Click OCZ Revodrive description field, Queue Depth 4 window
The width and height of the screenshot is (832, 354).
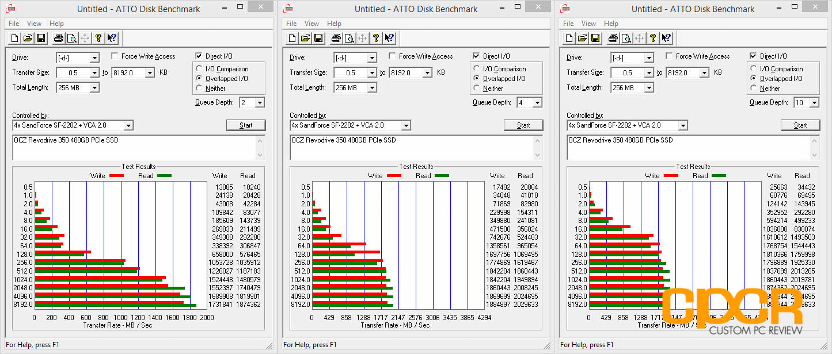click(x=416, y=148)
